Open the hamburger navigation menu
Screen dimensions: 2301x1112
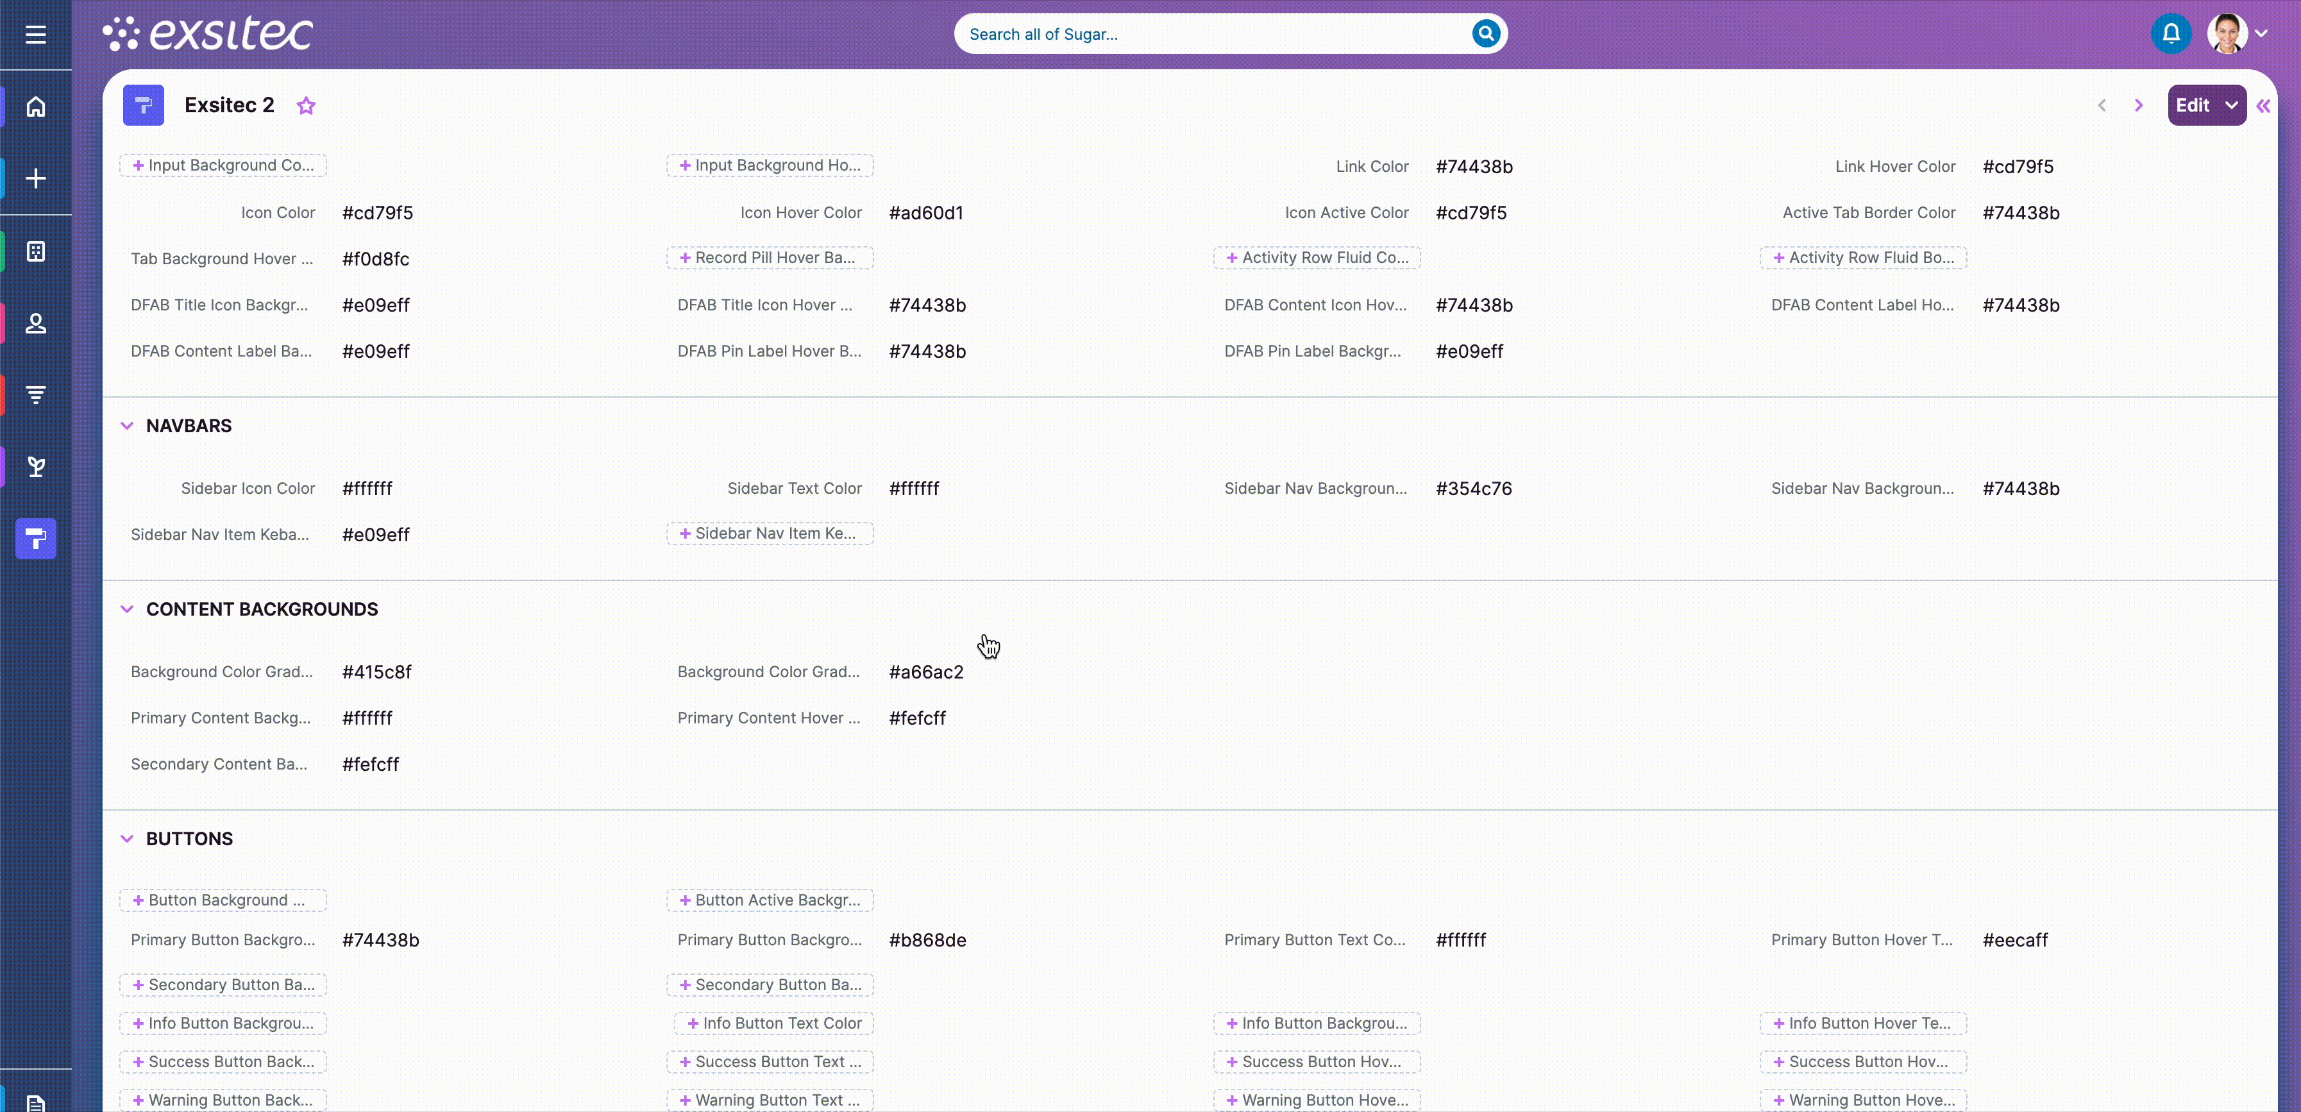tap(36, 35)
